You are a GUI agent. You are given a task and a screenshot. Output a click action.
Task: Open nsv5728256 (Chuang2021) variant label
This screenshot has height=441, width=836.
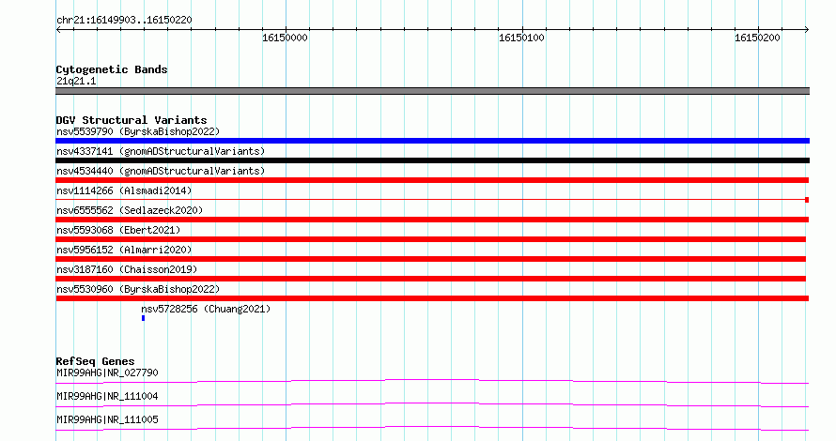tap(206, 309)
